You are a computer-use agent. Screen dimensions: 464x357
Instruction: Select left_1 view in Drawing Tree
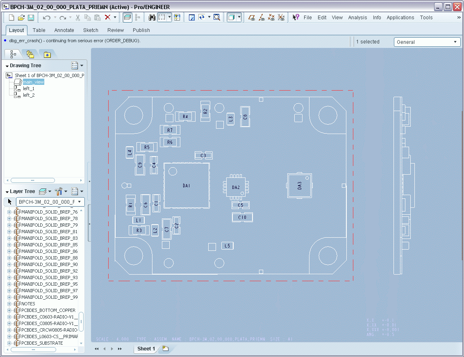pos(28,89)
